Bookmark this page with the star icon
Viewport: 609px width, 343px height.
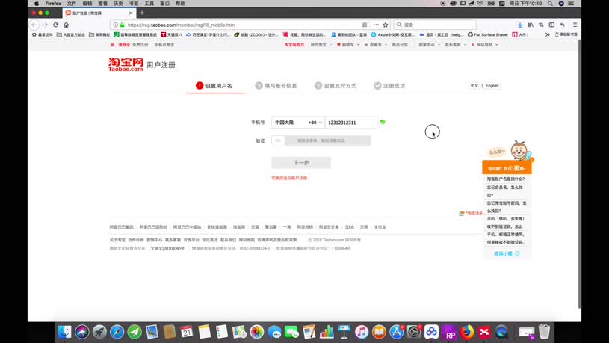click(386, 25)
